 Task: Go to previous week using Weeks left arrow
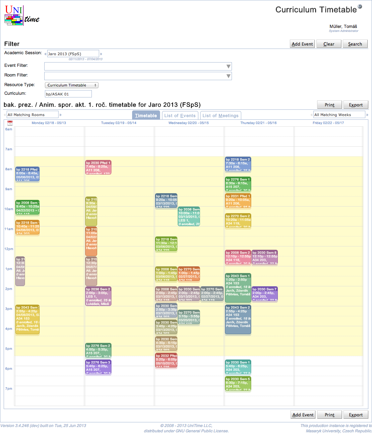[311, 115]
